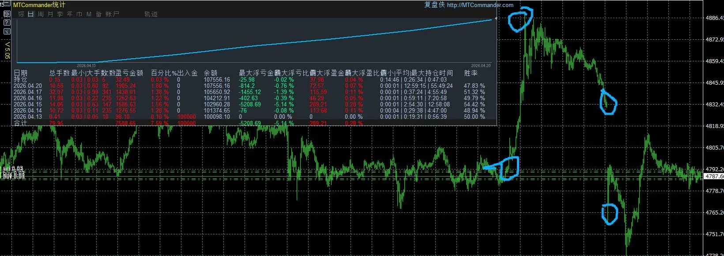
Task: Click the total profit value 7588.65
Action: pos(126,123)
